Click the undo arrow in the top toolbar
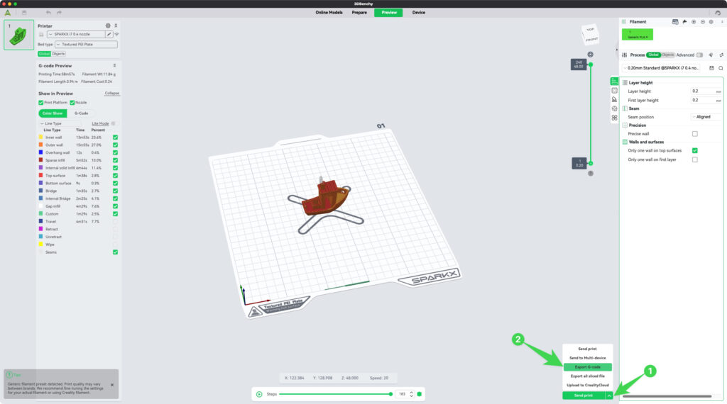 (48, 12)
